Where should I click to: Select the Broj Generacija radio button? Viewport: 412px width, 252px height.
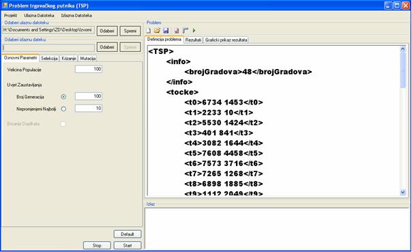tap(63, 97)
